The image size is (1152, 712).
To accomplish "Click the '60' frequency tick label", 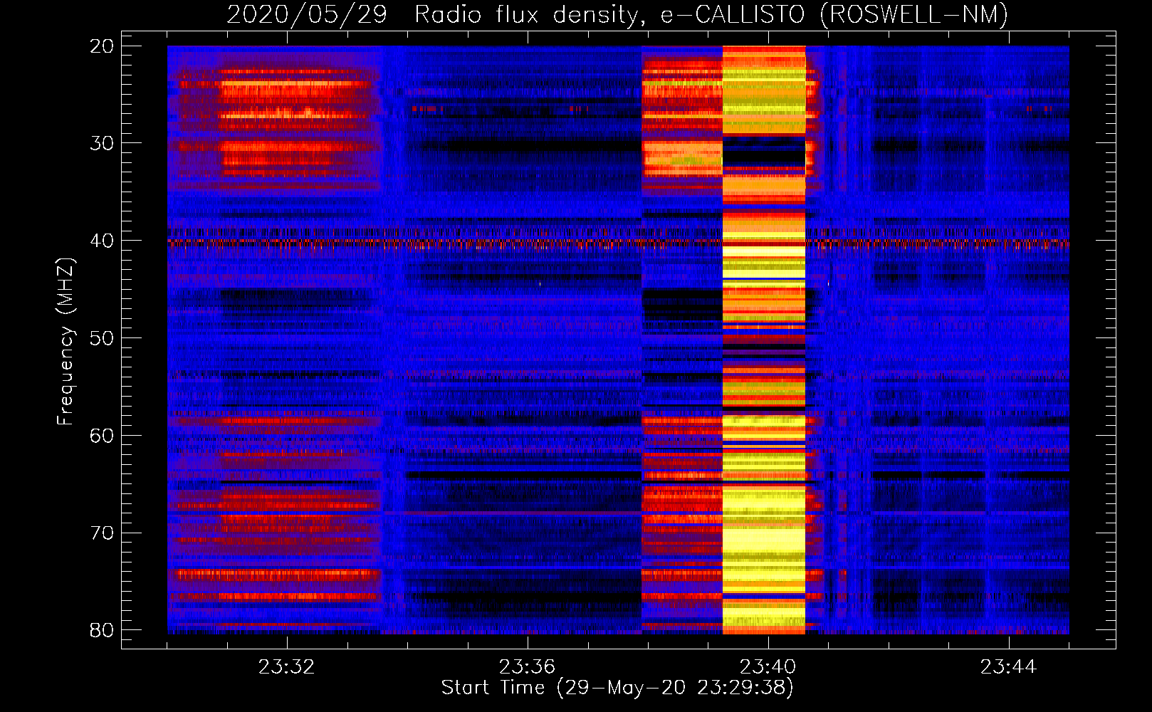I will pyautogui.click(x=102, y=435).
